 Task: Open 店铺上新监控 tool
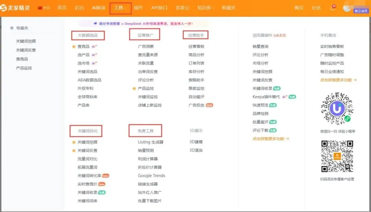[x=150, y=105]
